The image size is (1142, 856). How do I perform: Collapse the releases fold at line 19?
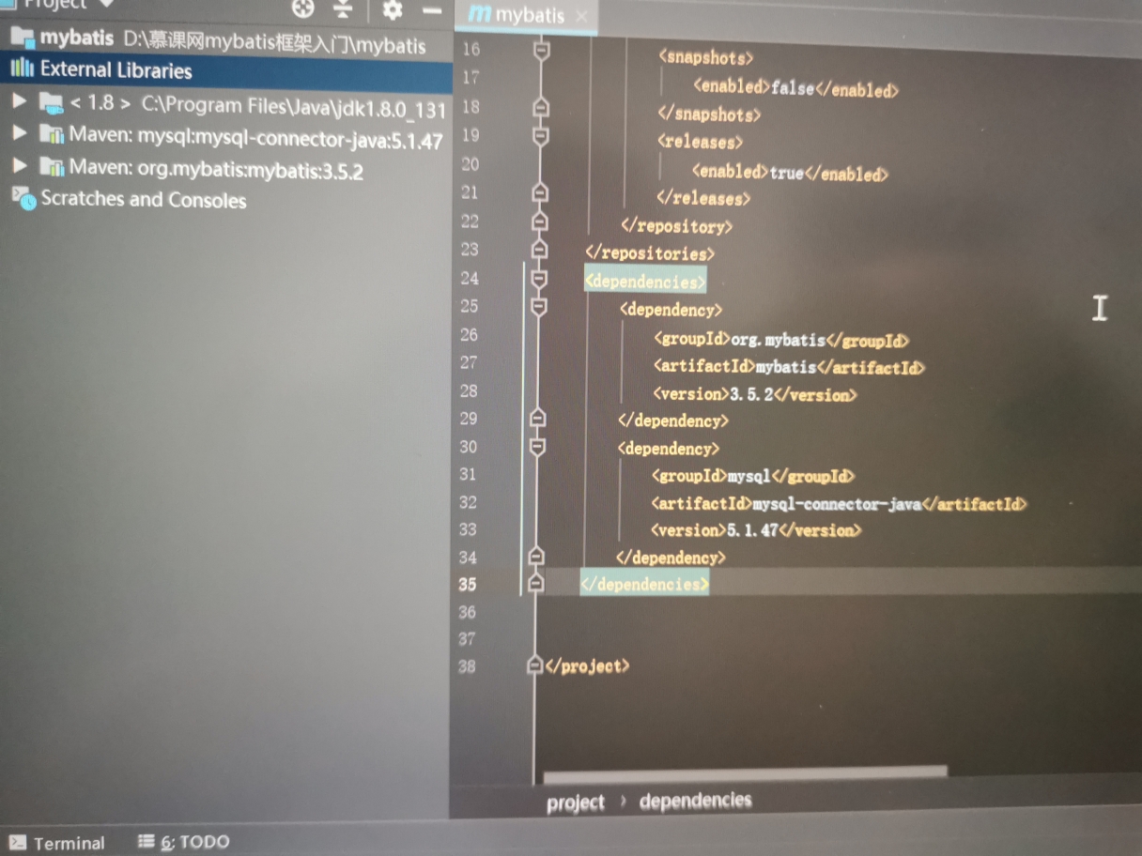(540, 137)
